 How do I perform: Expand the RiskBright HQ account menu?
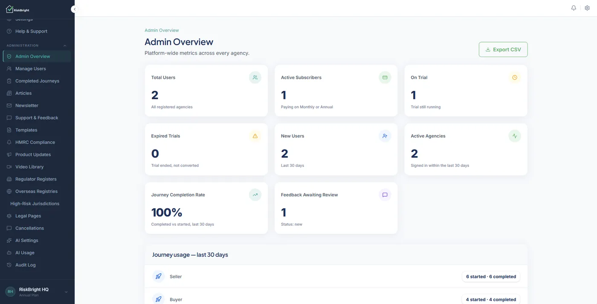[x=66, y=292]
